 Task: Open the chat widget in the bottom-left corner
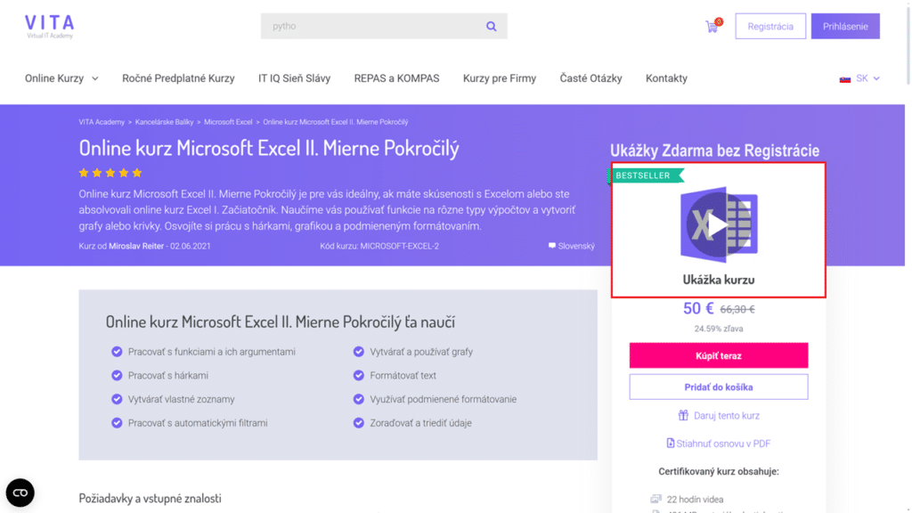20,493
